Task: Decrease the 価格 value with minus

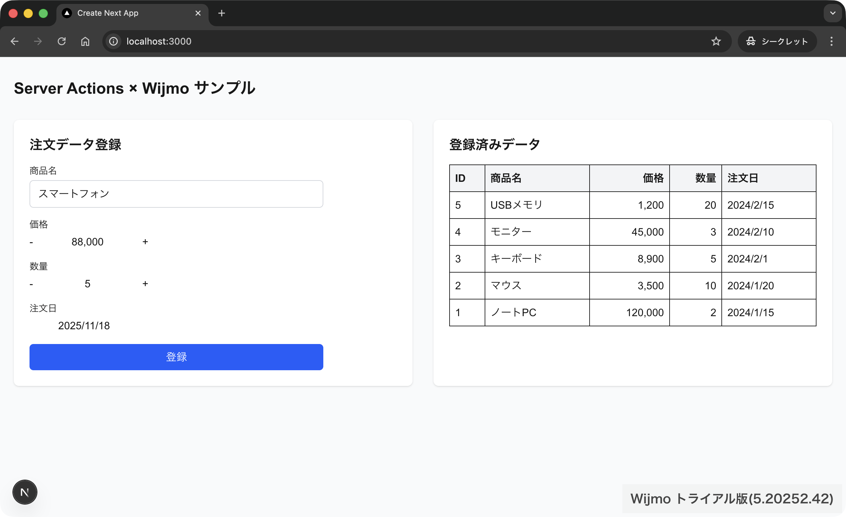Action: pyautogui.click(x=31, y=242)
